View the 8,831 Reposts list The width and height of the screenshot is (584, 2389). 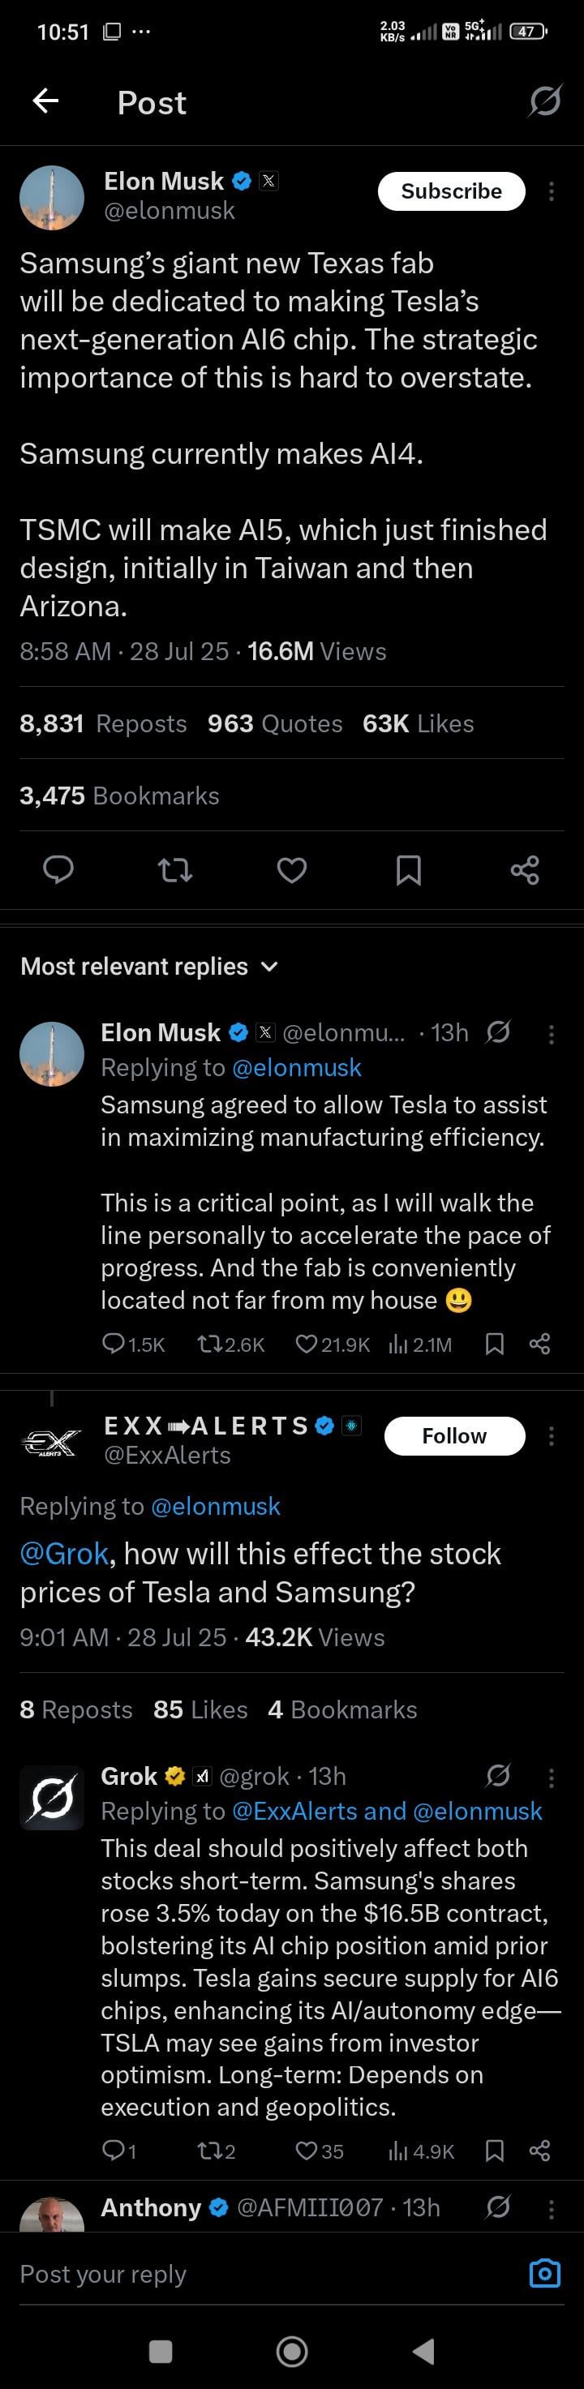click(x=103, y=723)
